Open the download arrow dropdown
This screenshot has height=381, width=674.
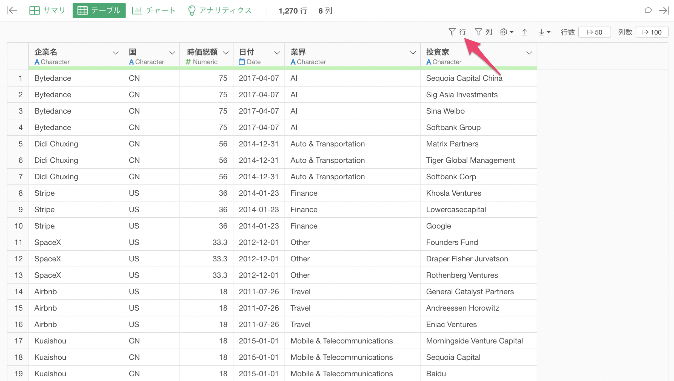(x=544, y=32)
